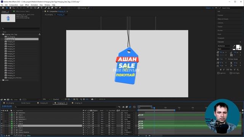Select the Selection arrow tool
The height and width of the screenshot is (137, 244).
click(x=7, y=8)
